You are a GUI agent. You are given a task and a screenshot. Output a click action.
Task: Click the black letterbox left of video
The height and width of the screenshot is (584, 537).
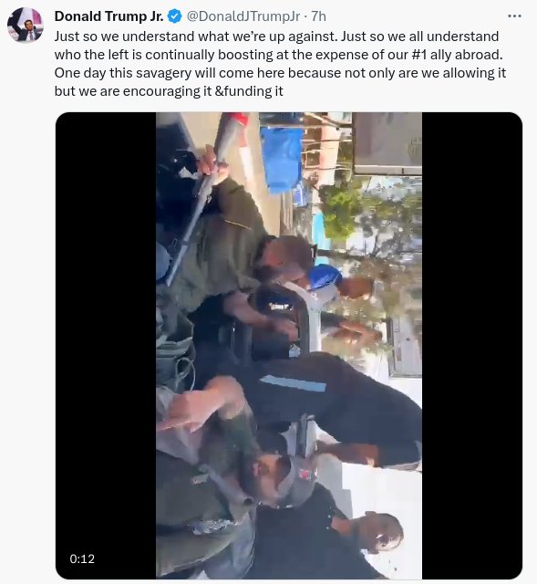point(106,346)
